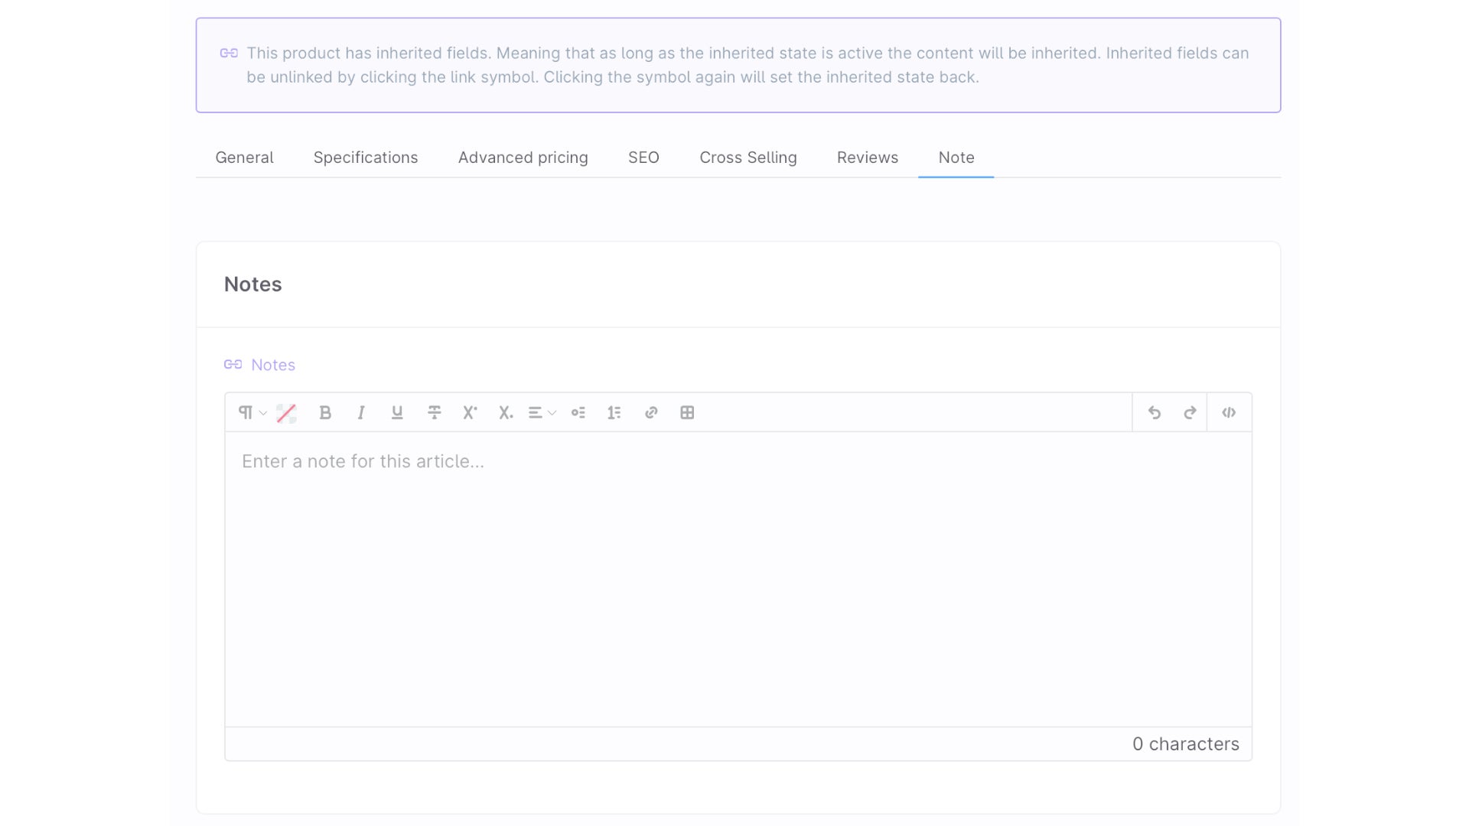Apply superscript formatting
The width and height of the screenshot is (1469, 826).
click(x=470, y=413)
